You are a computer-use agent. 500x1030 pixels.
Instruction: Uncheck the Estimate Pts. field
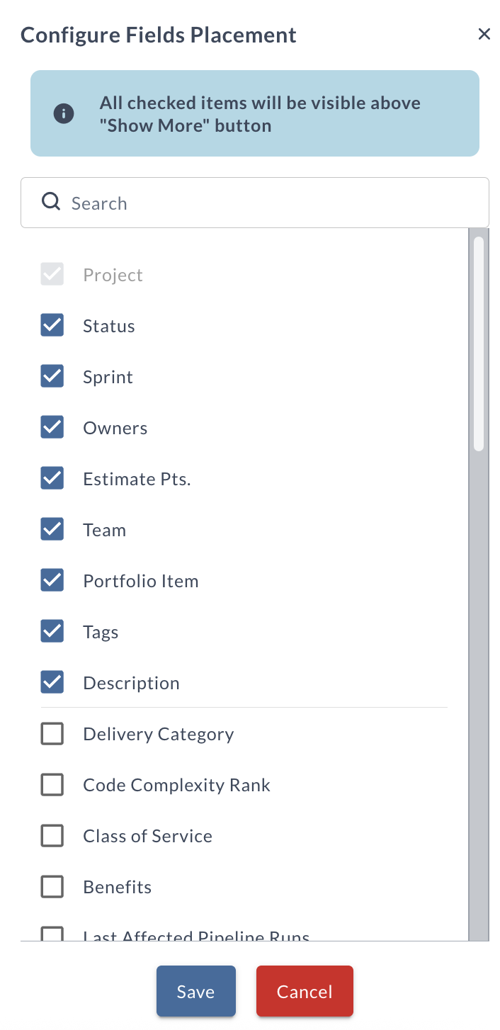pos(52,478)
